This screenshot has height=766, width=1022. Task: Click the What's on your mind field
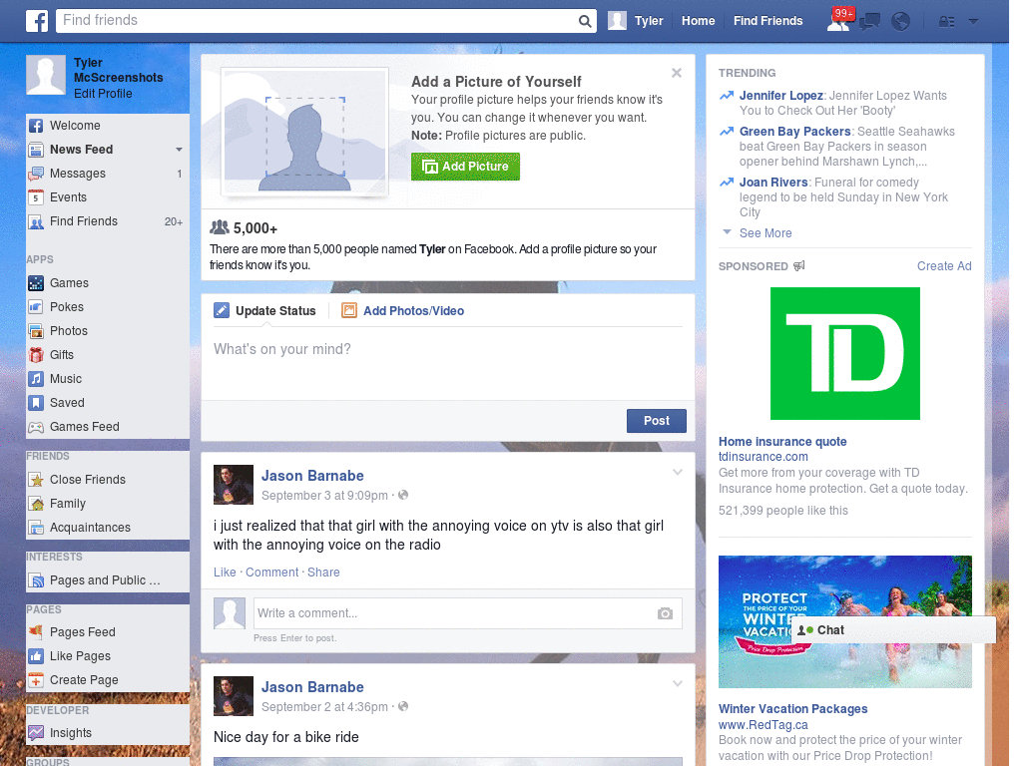[x=448, y=365]
